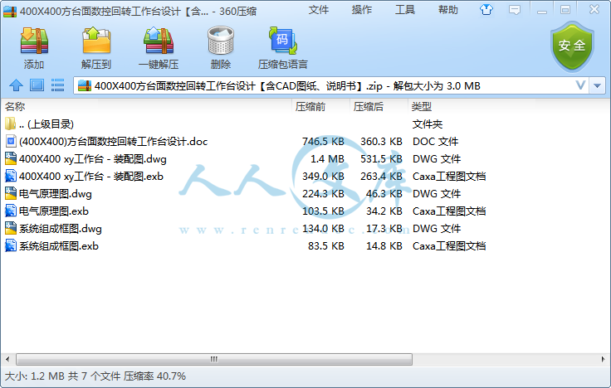
Task: Select the .. (上级目录) folder icon
Action: pos(11,124)
